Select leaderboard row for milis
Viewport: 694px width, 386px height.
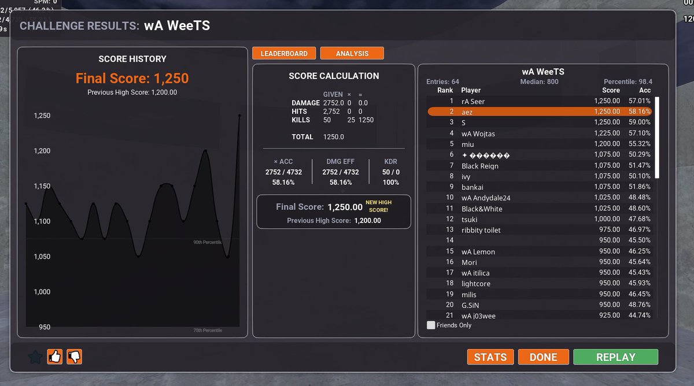pyautogui.click(x=539, y=294)
